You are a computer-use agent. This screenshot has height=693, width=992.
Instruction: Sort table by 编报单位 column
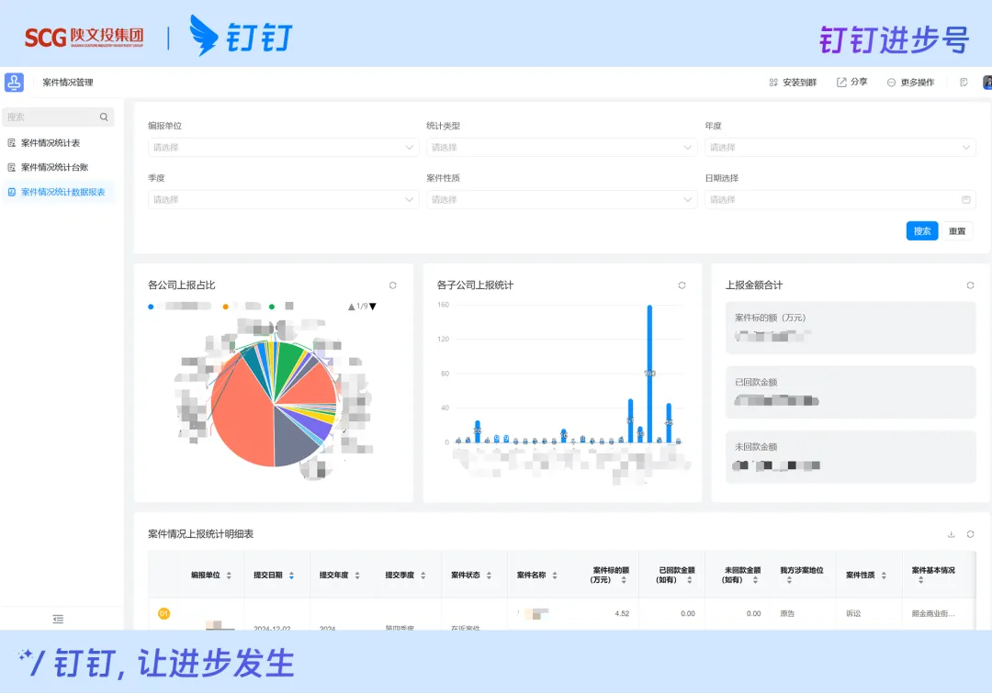tap(229, 576)
